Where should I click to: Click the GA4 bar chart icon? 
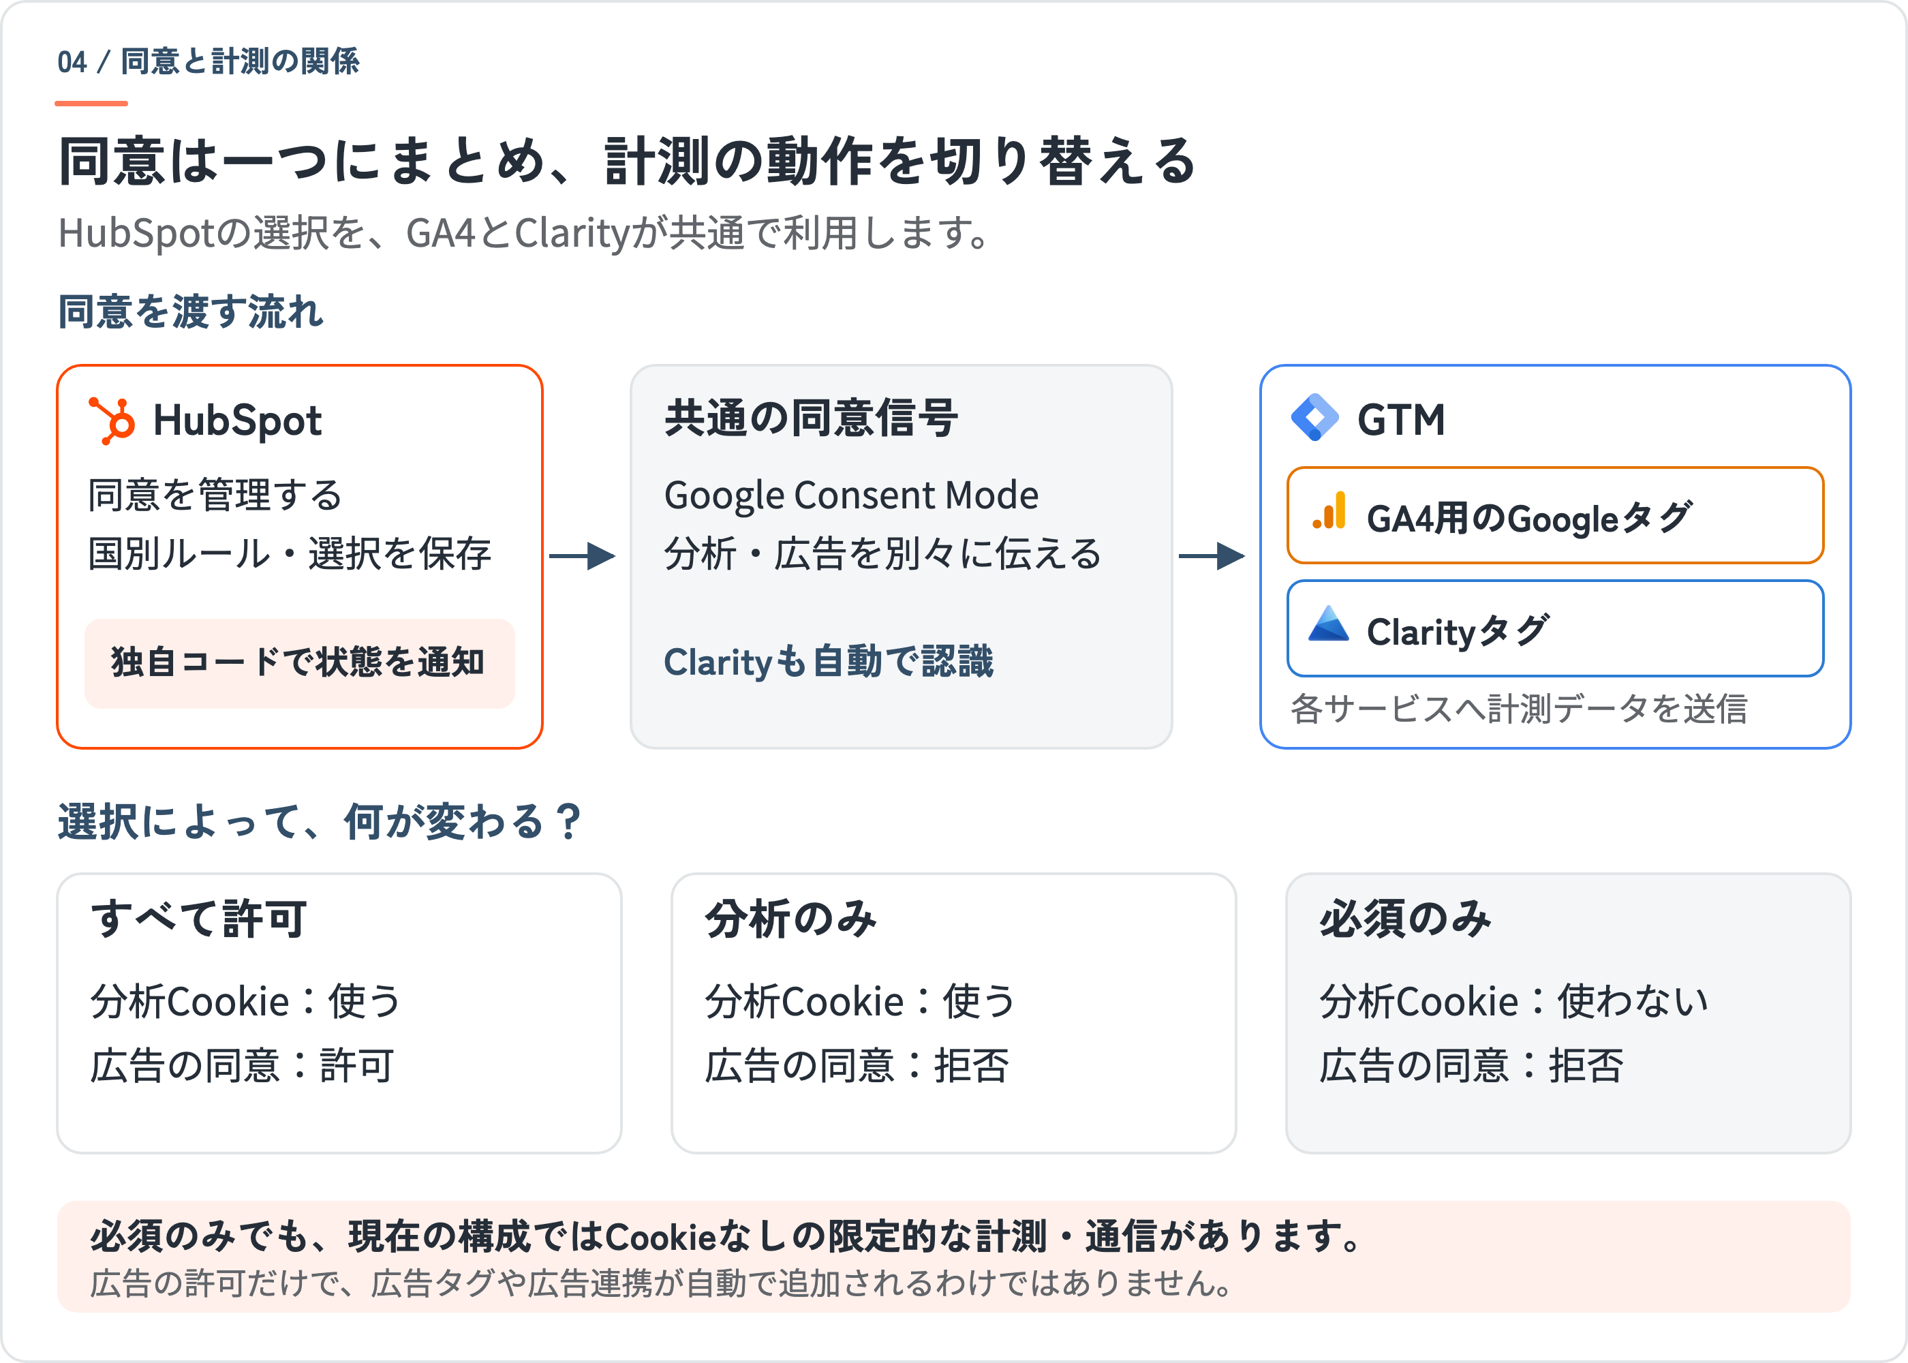coord(1330,511)
